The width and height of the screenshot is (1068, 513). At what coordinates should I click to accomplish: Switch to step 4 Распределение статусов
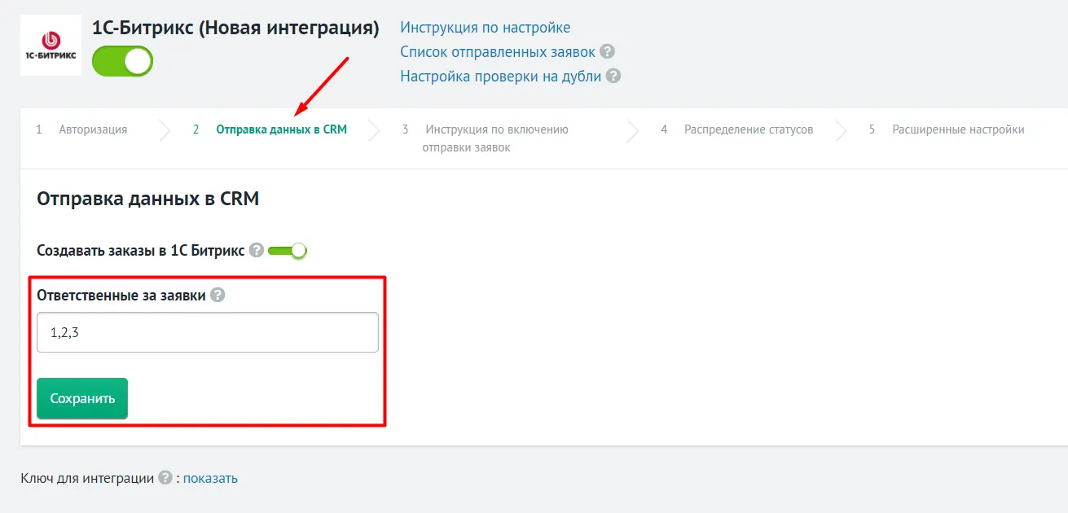point(737,129)
